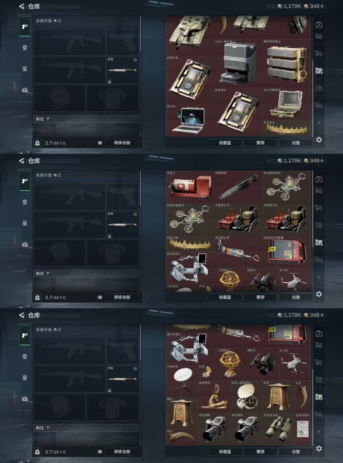The height and width of the screenshot is (463, 343).
Task: Pick the map sheet item next to binoculars
Action: [303, 429]
